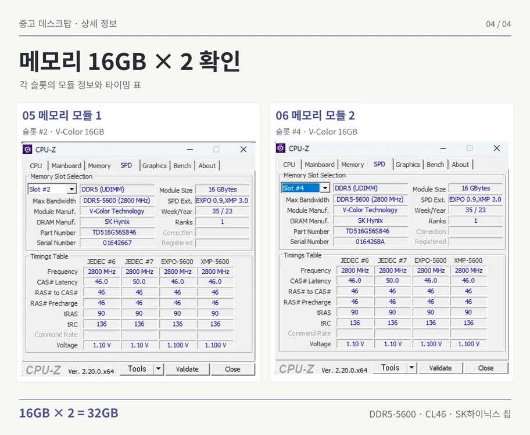
Task: Click 16 GBytes module size in right window
Action: (x=475, y=188)
